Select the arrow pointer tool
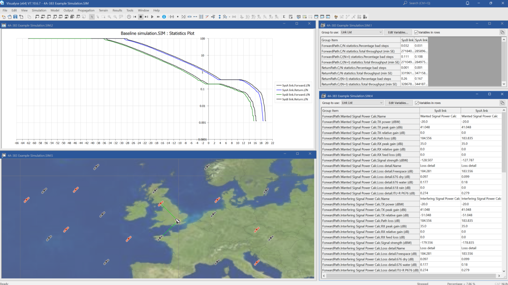The image size is (508, 285). 92,17
